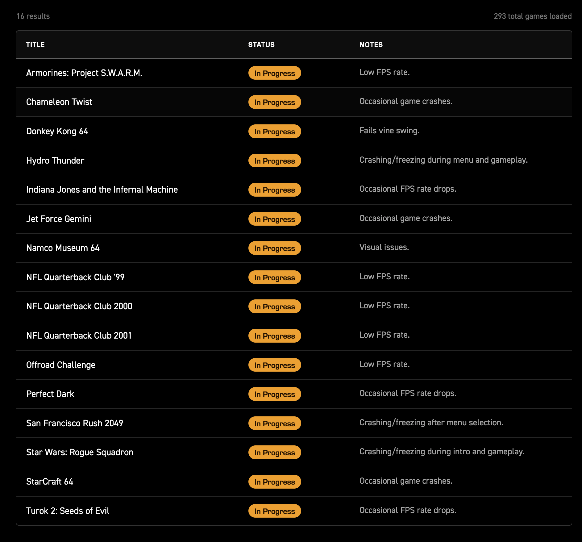Image resolution: width=582 pixels, height=542 pixels.
Task: Click Indiana Jones "Occasional FPS rate drops." note
Action: point(408,189)
